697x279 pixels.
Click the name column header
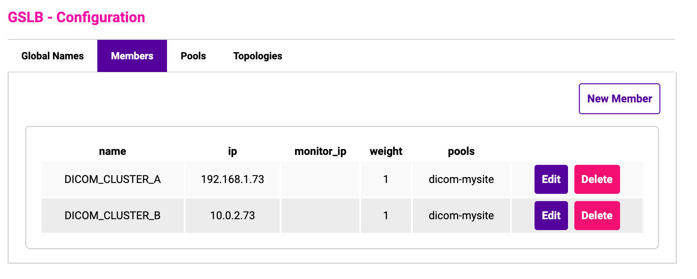[x=113, y=151]
